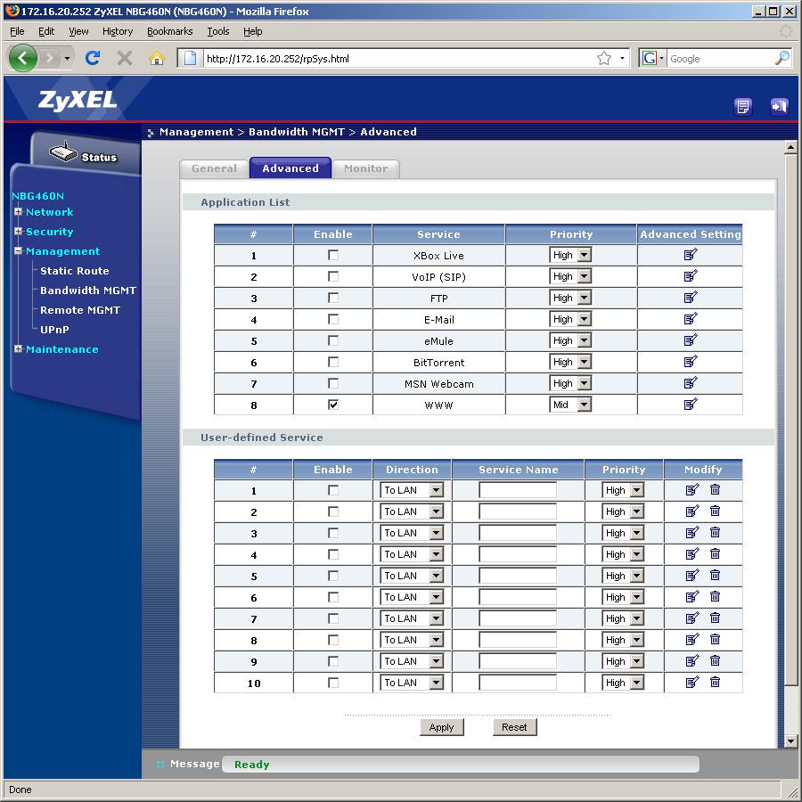Expand the Maintenance tree node
This screenshot has width=802, height=802.
pyautogui.click(x=19, y=348)
